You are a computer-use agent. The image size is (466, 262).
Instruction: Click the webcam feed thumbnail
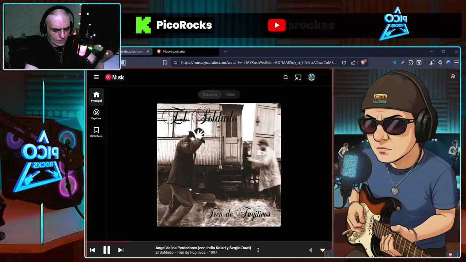(62, 36)
